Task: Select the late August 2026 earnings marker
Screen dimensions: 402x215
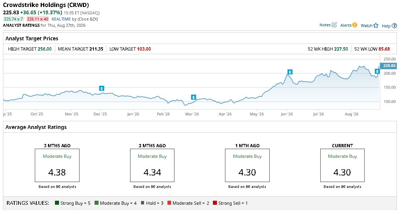Action: (377, 71)
